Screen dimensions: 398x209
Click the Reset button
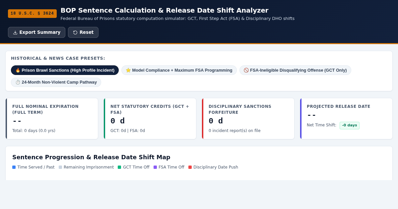coord(83,33)
